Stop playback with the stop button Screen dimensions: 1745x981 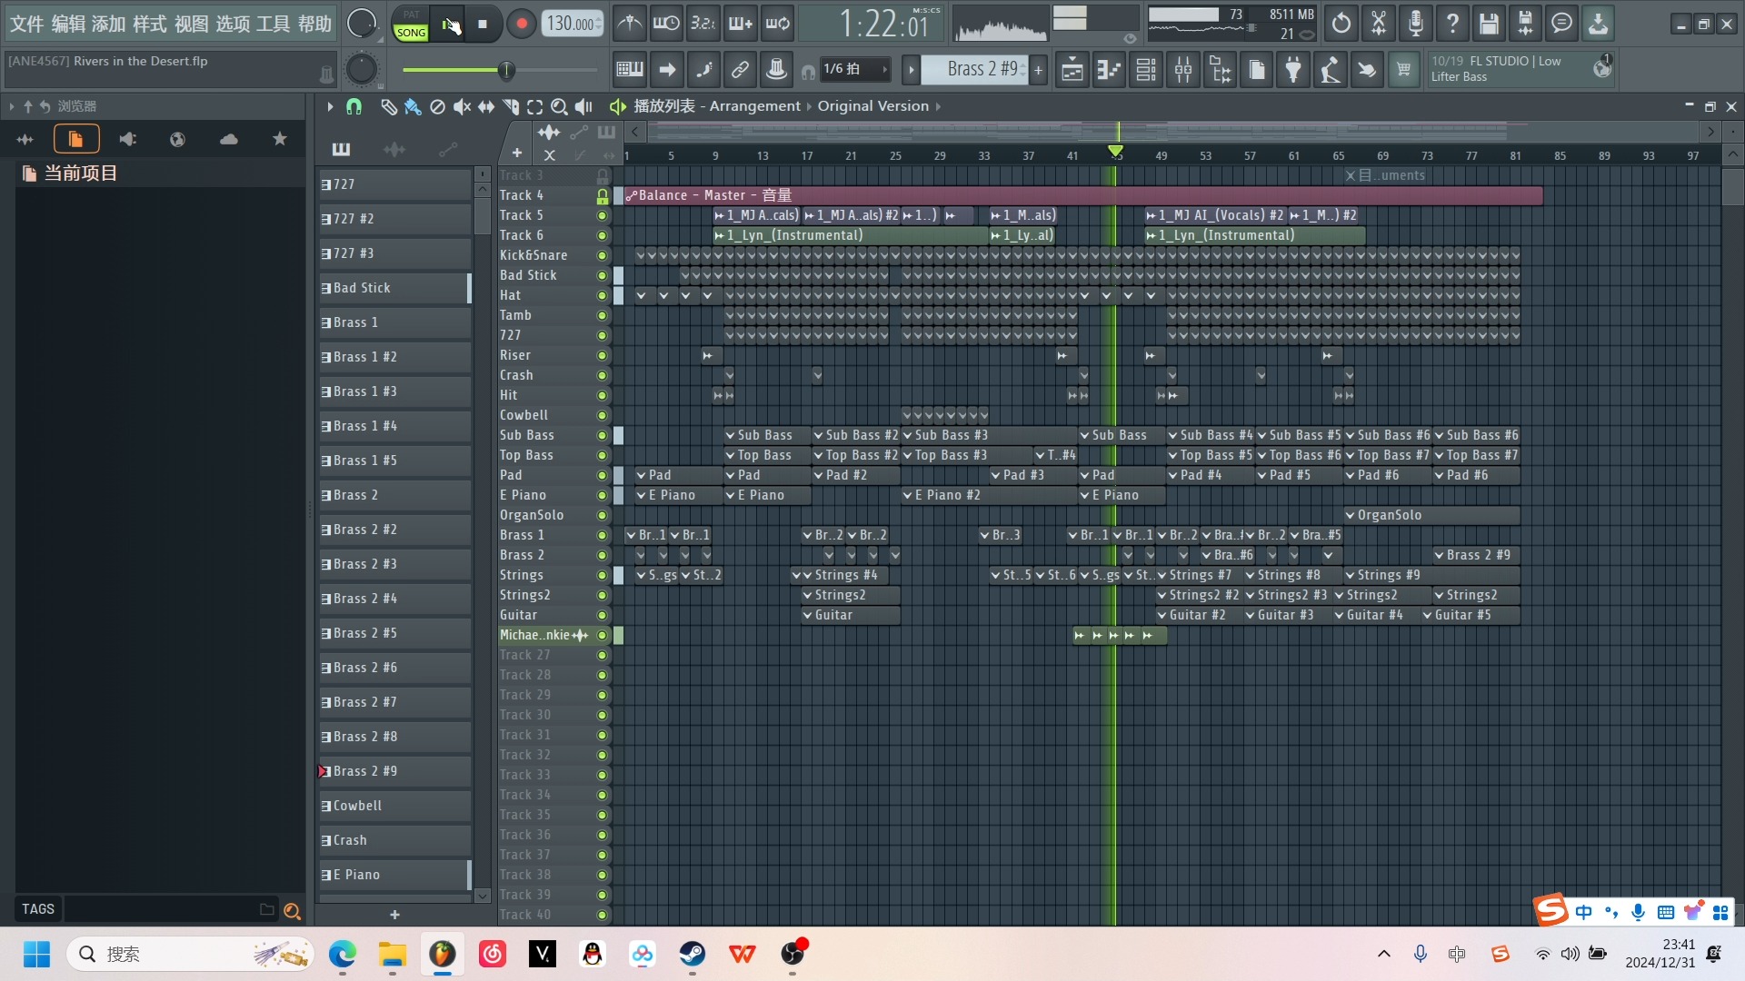tap(483, 25)
